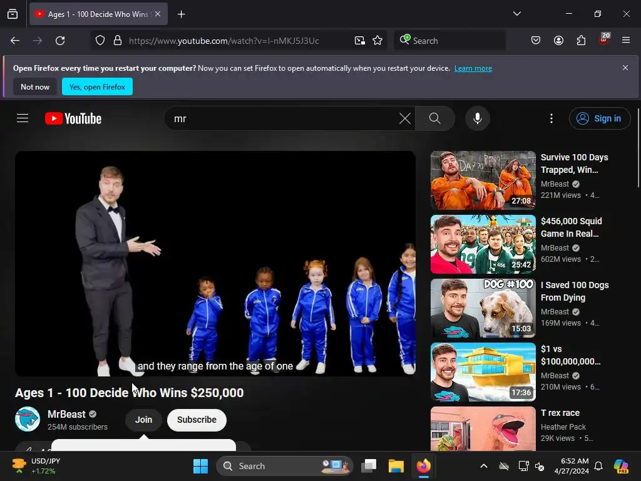Open the 'Survive 100 Days Trapped' video thumbnail
Image resolution: width=641 pixels, height=481 pixels.
click(483, 180)
